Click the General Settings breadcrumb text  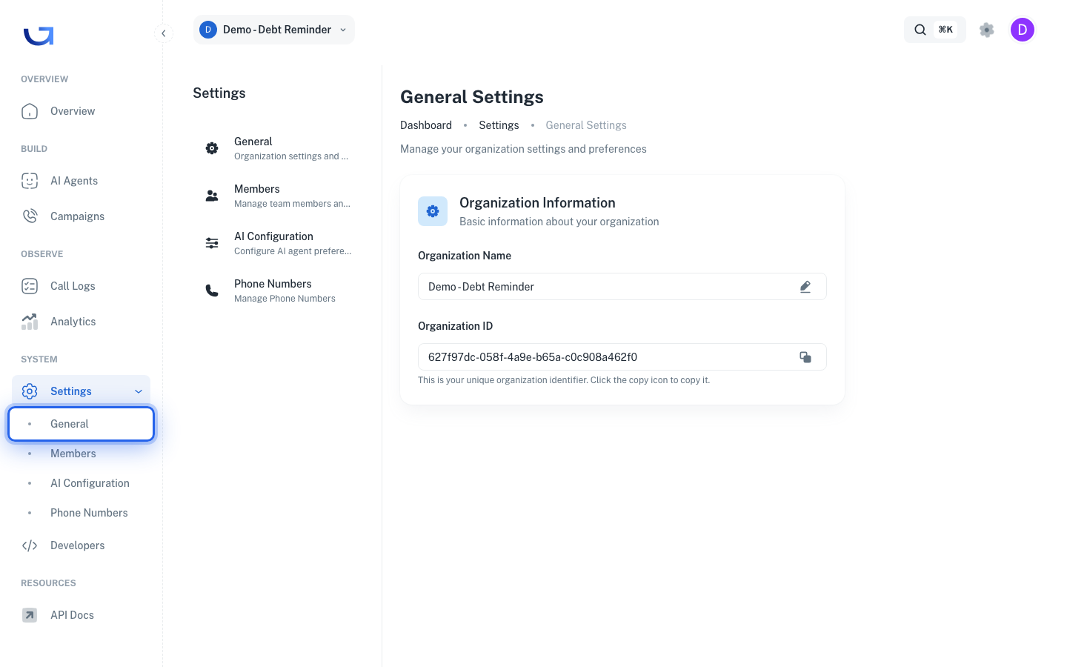(586, 125)
